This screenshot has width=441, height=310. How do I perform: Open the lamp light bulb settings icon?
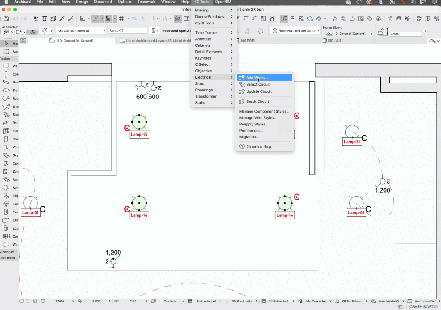pyautogui.click(x=44, y=31)
